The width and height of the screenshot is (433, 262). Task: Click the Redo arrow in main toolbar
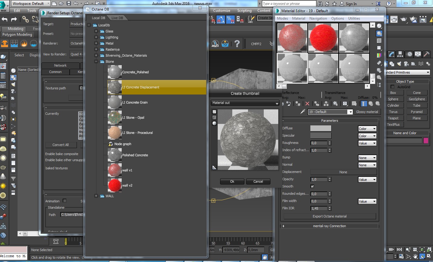14,19
